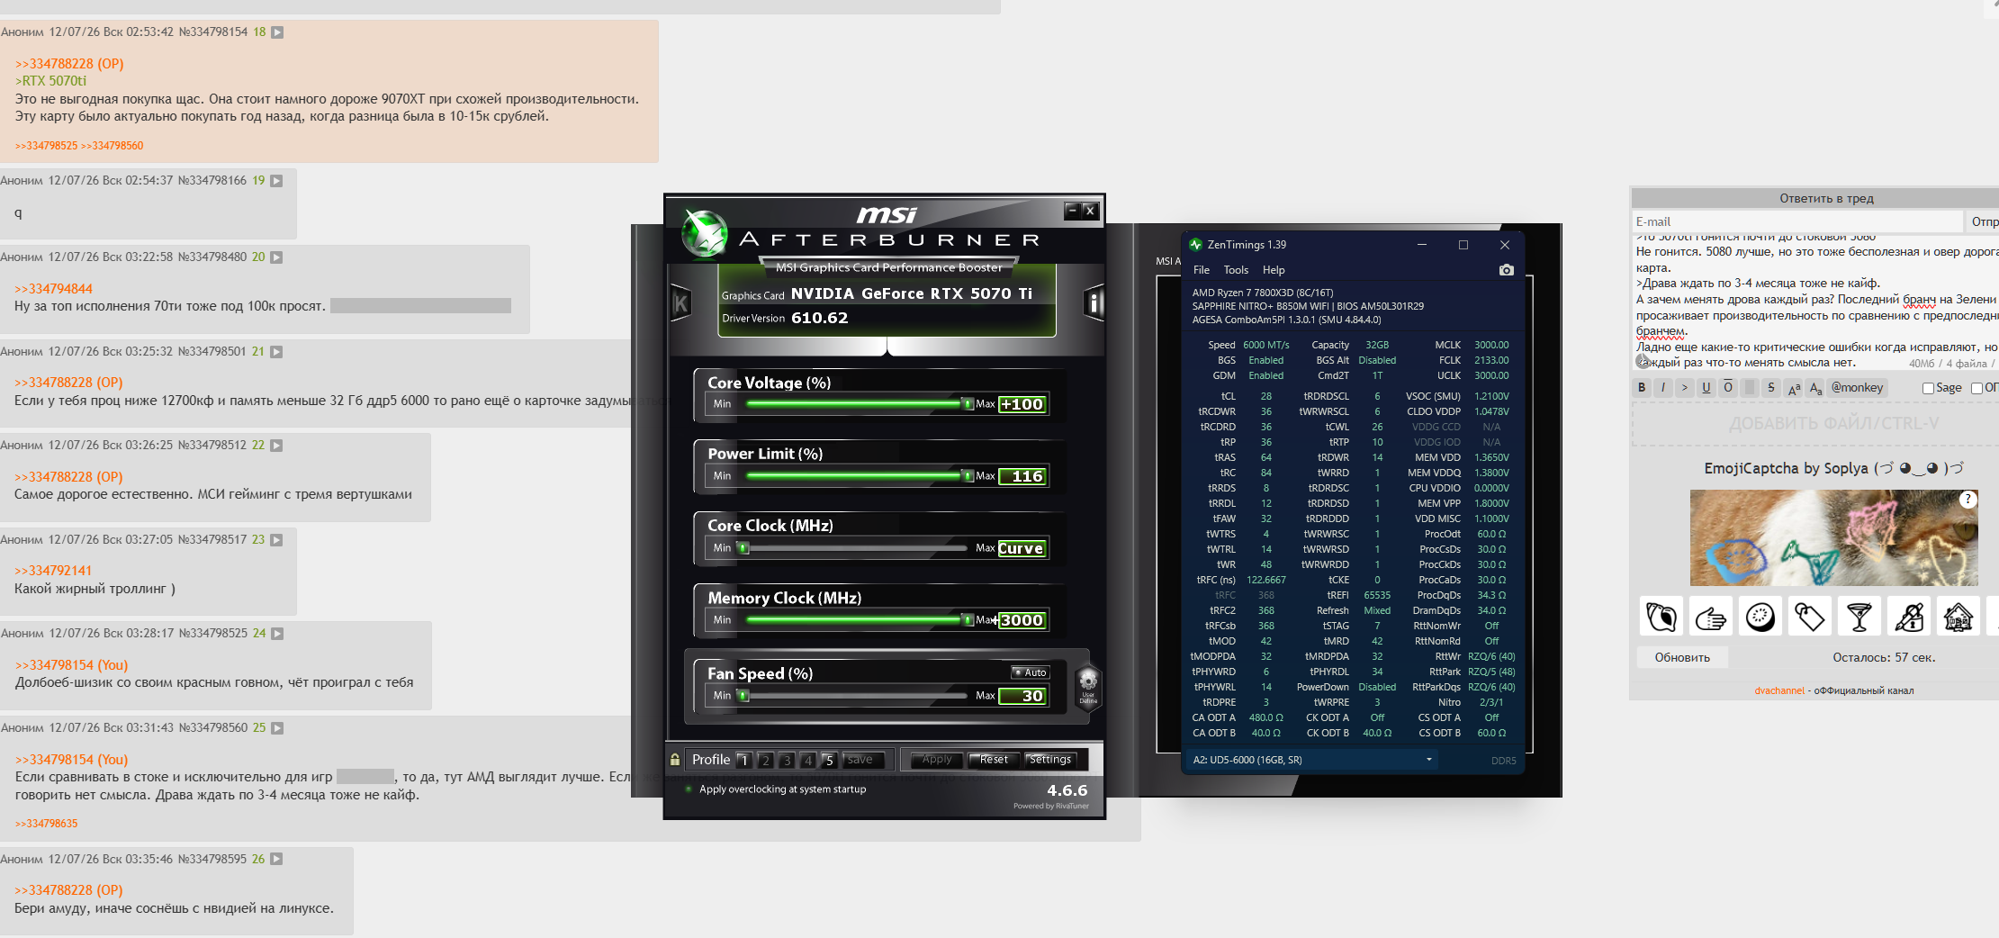This screenshot has width=1999, height=938.
Task: Click Afterburner Apply button
Action: coord(936,760)
